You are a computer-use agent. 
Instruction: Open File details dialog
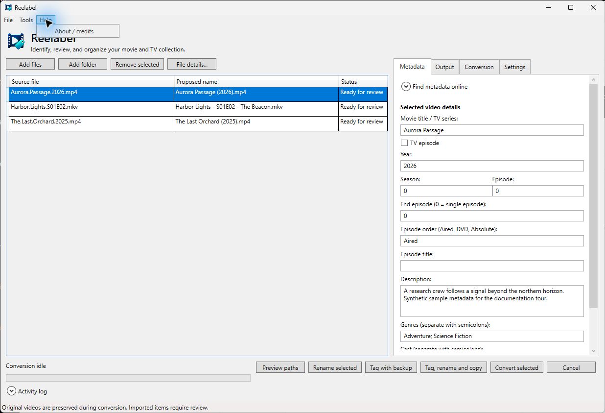pyautogui.click(x=192, y=64)
